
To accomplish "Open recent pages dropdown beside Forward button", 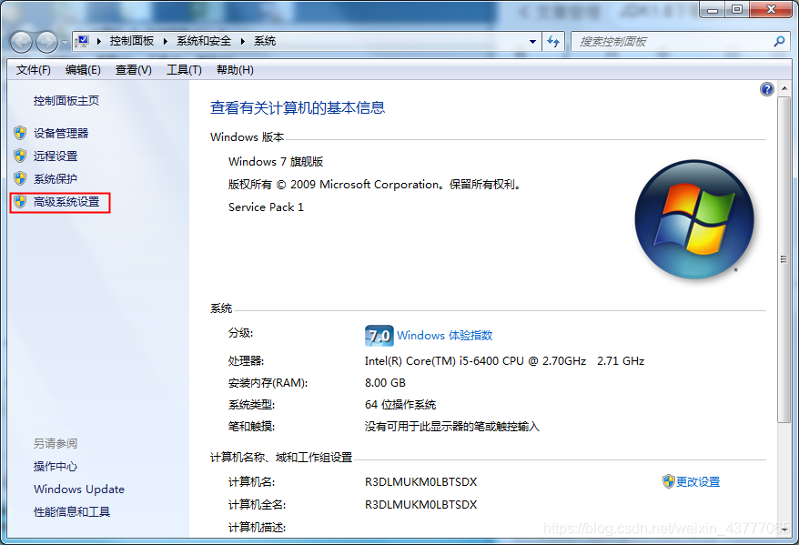I will click(x=65, y=43).
